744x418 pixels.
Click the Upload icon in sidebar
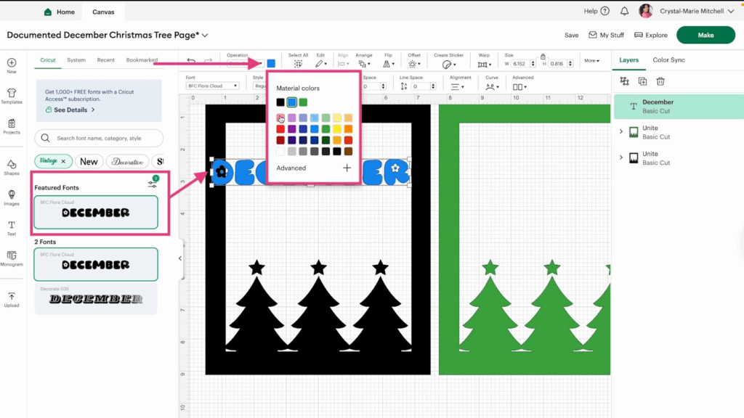coord(12,296)
